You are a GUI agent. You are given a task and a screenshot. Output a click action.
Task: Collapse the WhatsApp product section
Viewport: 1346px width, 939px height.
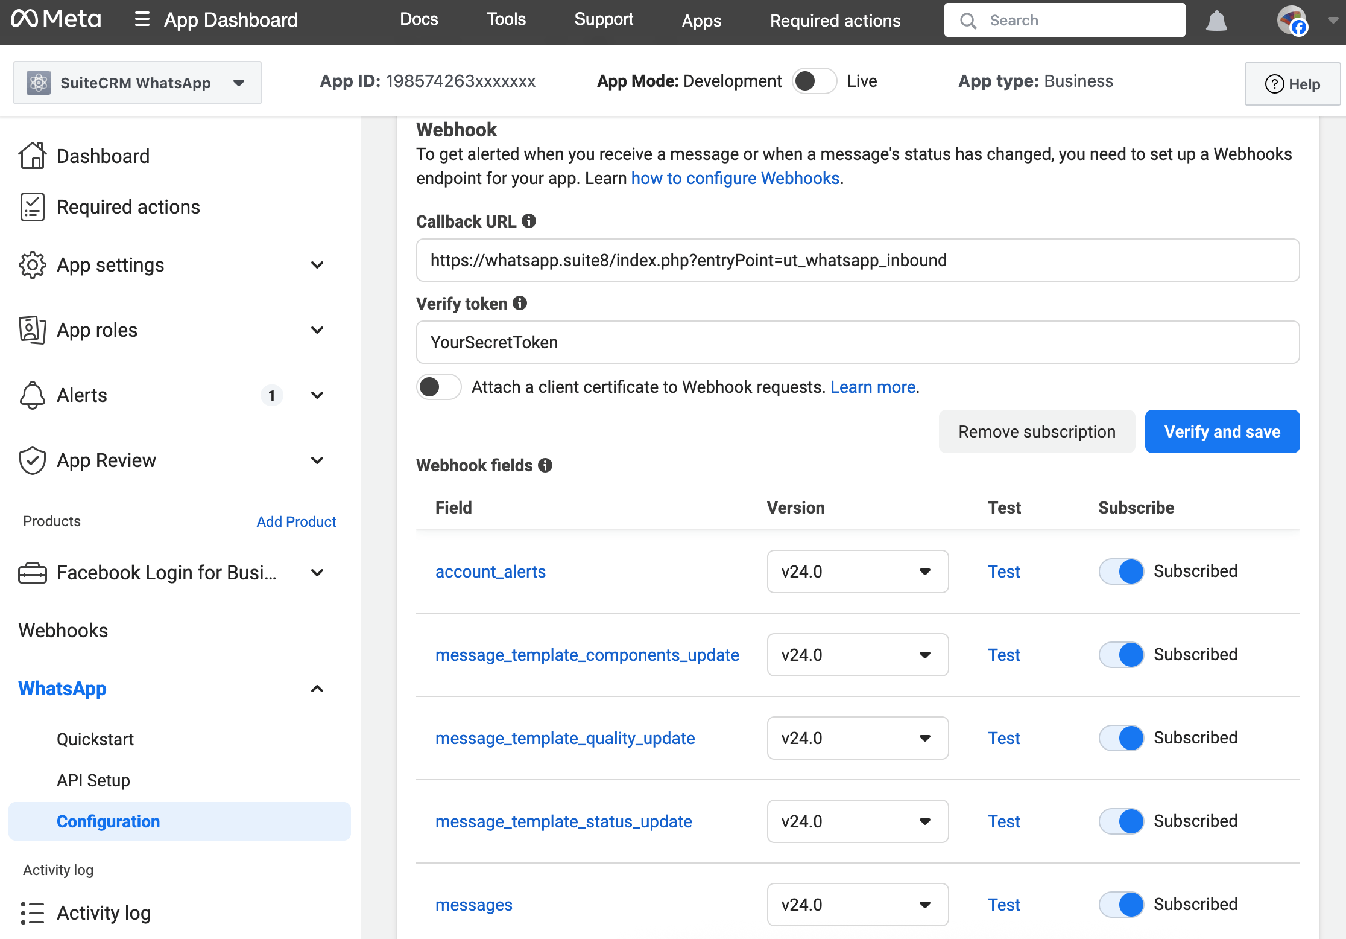click(317, 689)
